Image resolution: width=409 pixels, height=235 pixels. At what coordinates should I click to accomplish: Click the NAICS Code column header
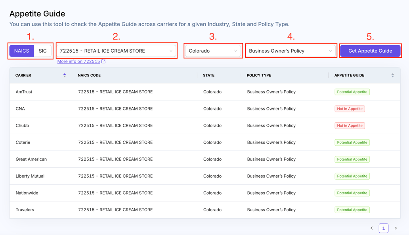(x=89, y=75)
